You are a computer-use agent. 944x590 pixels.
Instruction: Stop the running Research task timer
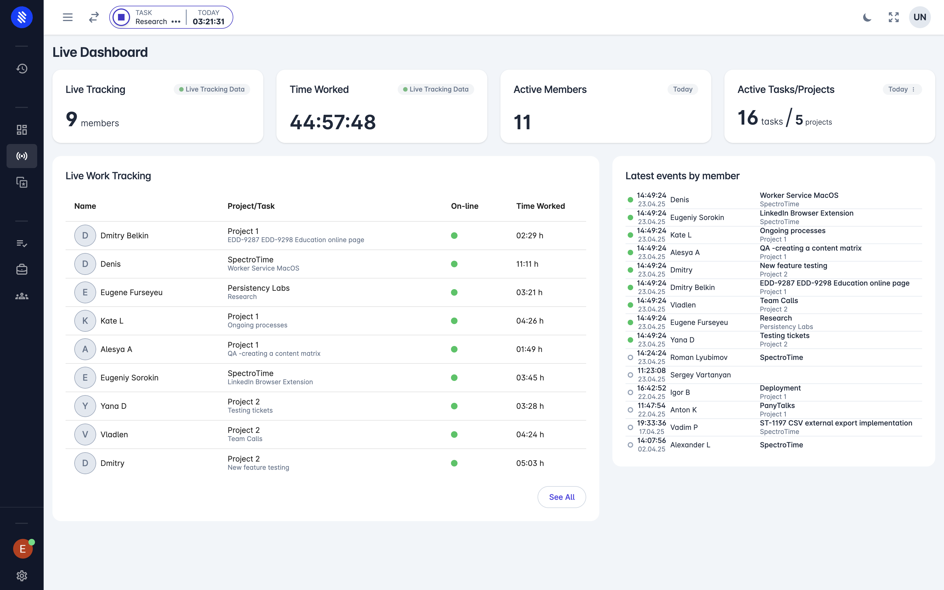121,17
